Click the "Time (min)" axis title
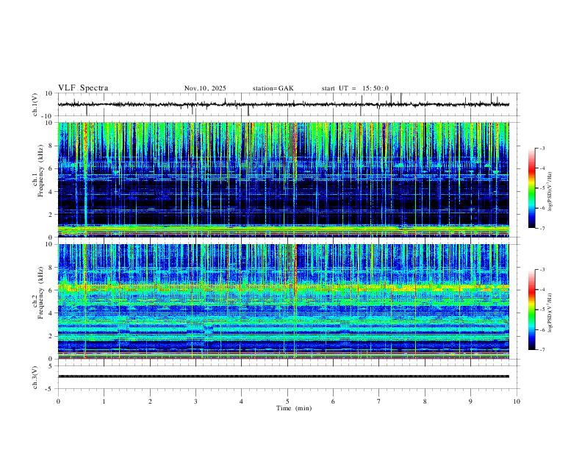 point(294,408)
